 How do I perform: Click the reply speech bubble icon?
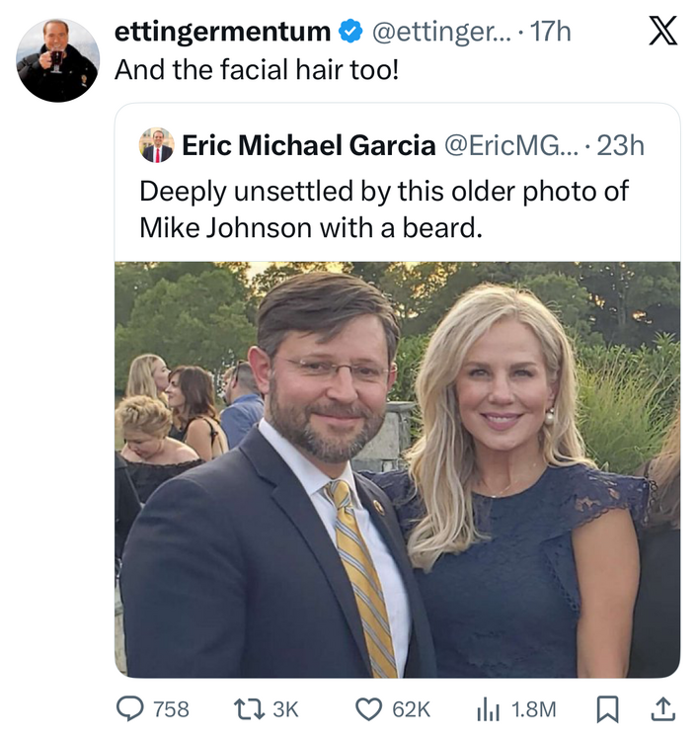coord(131,708)
